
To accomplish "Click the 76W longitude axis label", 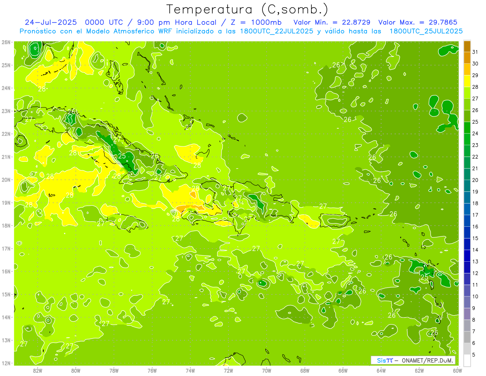I will point(152,370).
